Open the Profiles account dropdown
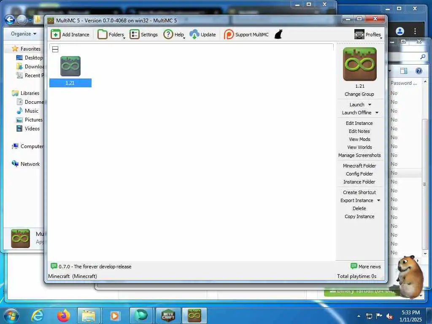Viewport: 432px width, 324px height. (x=368, y=35)
